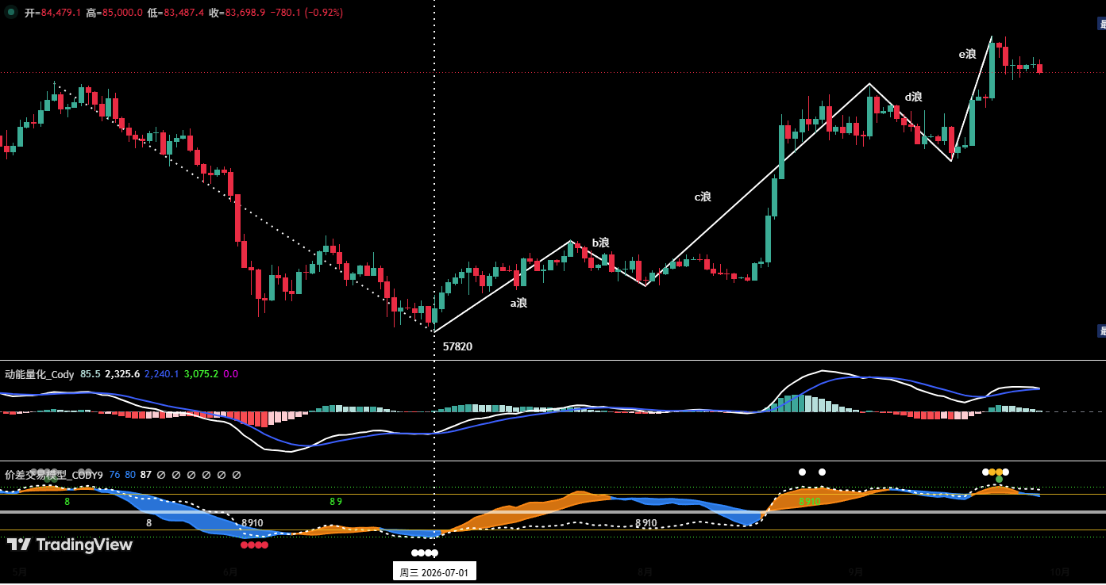Select the white signal dots at the crosshair
Viewport: 1106px width, 585px height.
tap(425, 552)
